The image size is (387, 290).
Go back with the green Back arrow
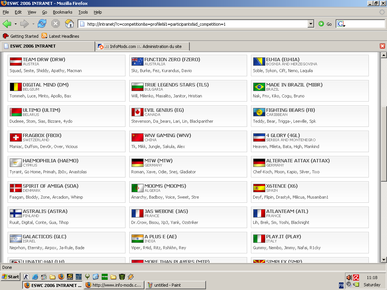click(x=7, y=24)
